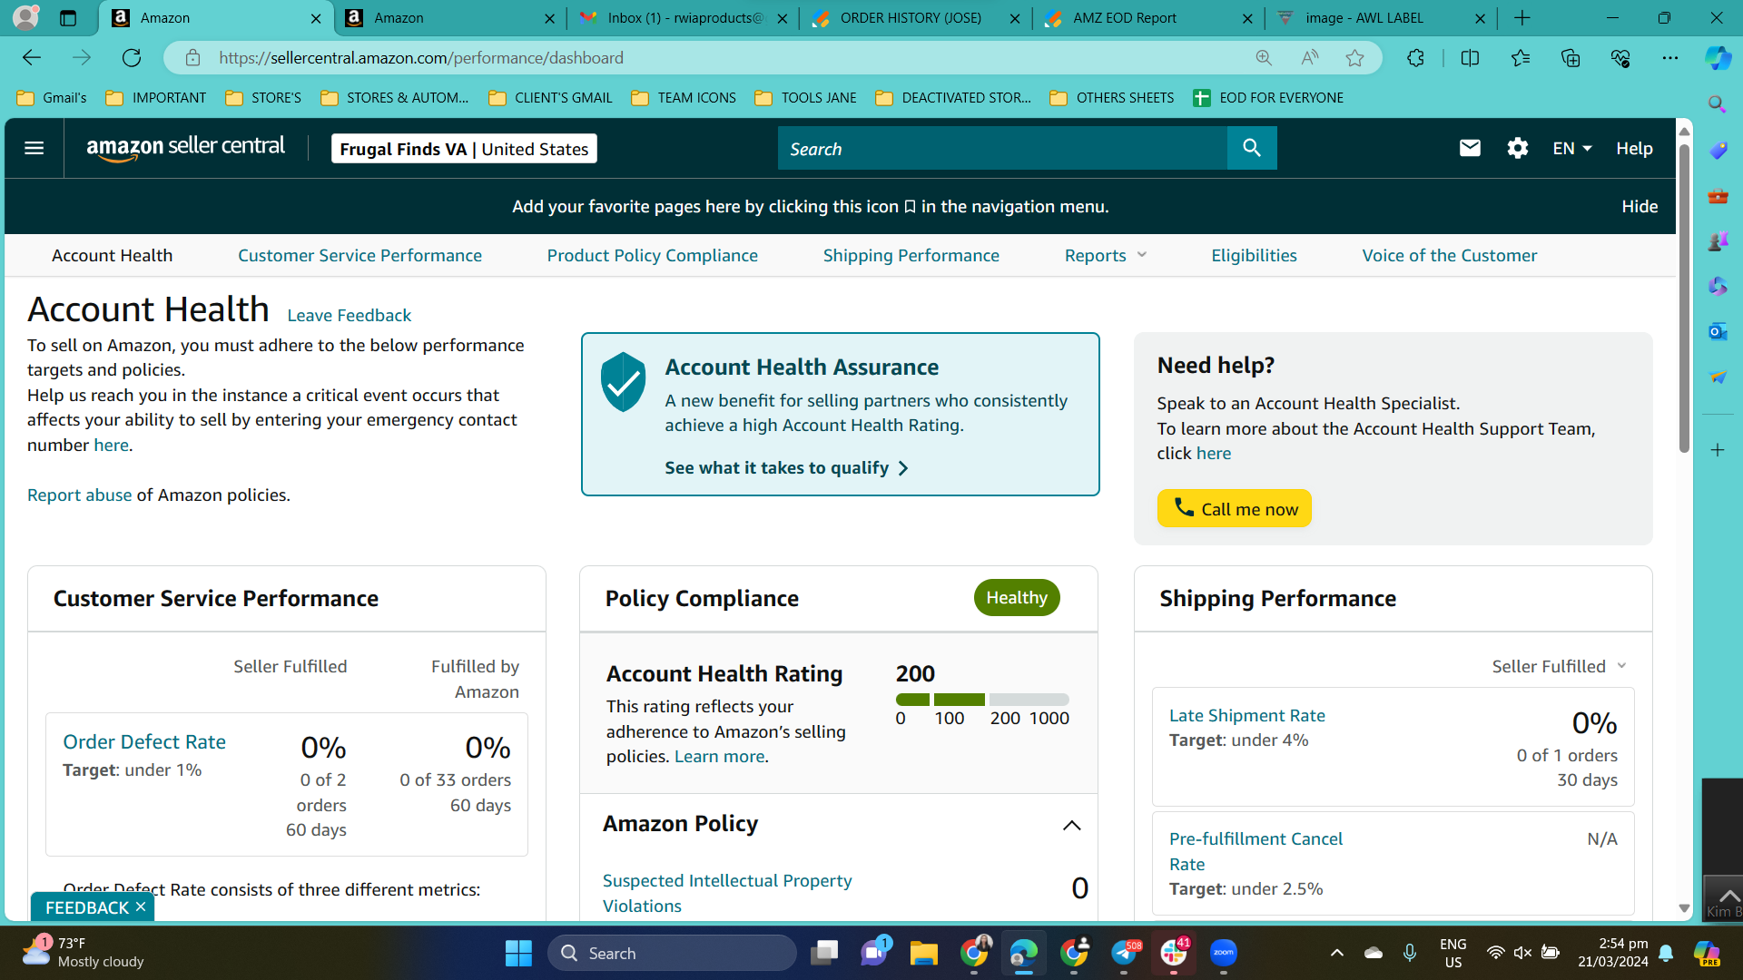
Task: Click See what it takes to qualify
Action: point(786,468)
